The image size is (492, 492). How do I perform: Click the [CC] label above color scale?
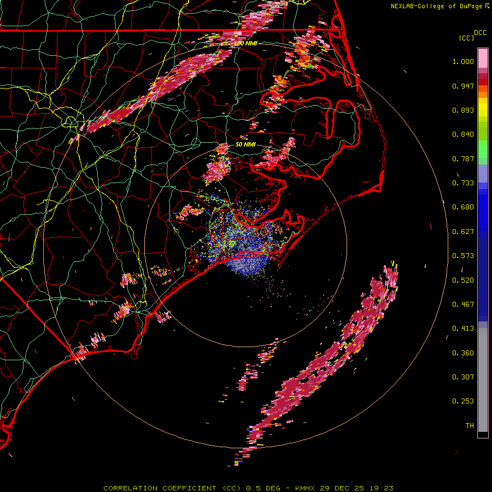tap(466, 38)
